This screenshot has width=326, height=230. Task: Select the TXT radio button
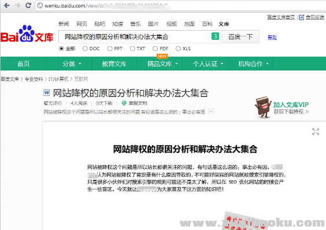pos(132,49)
